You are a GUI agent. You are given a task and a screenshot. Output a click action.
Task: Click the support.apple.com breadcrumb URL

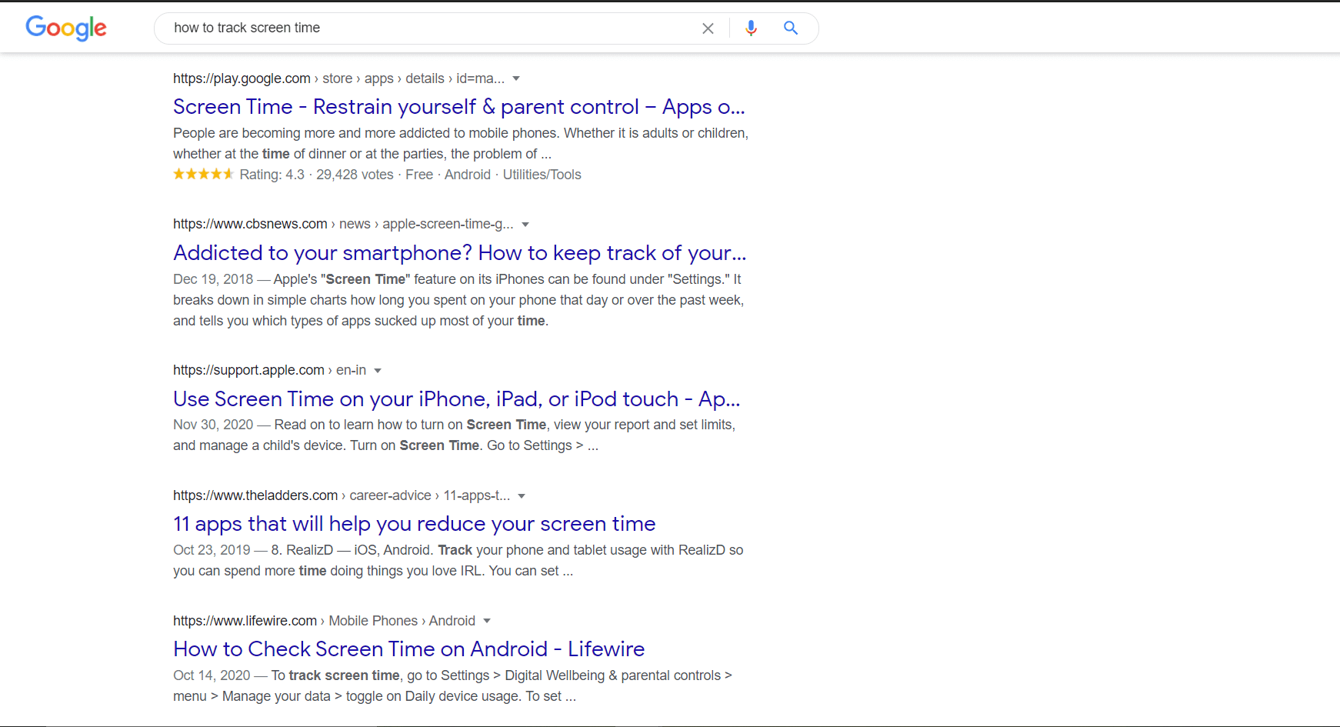click(x=248, y=370)
